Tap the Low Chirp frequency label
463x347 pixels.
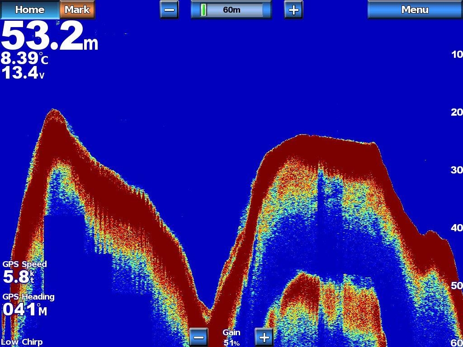[x=22, y=342]
